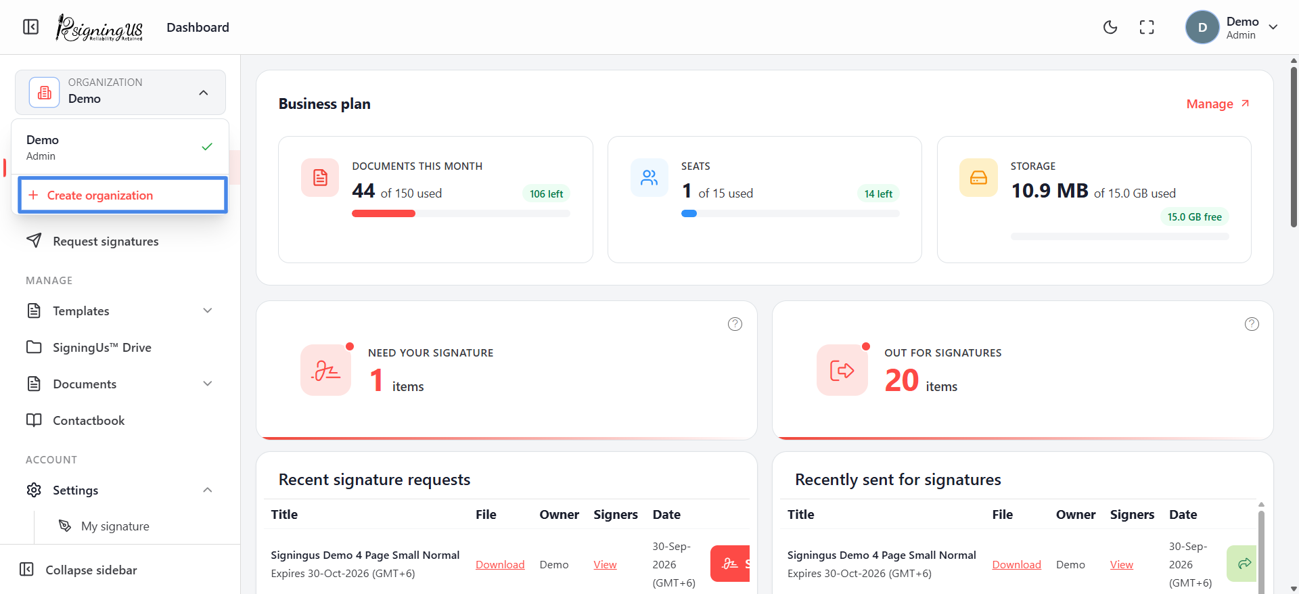Click Create organization

[122, 195]
